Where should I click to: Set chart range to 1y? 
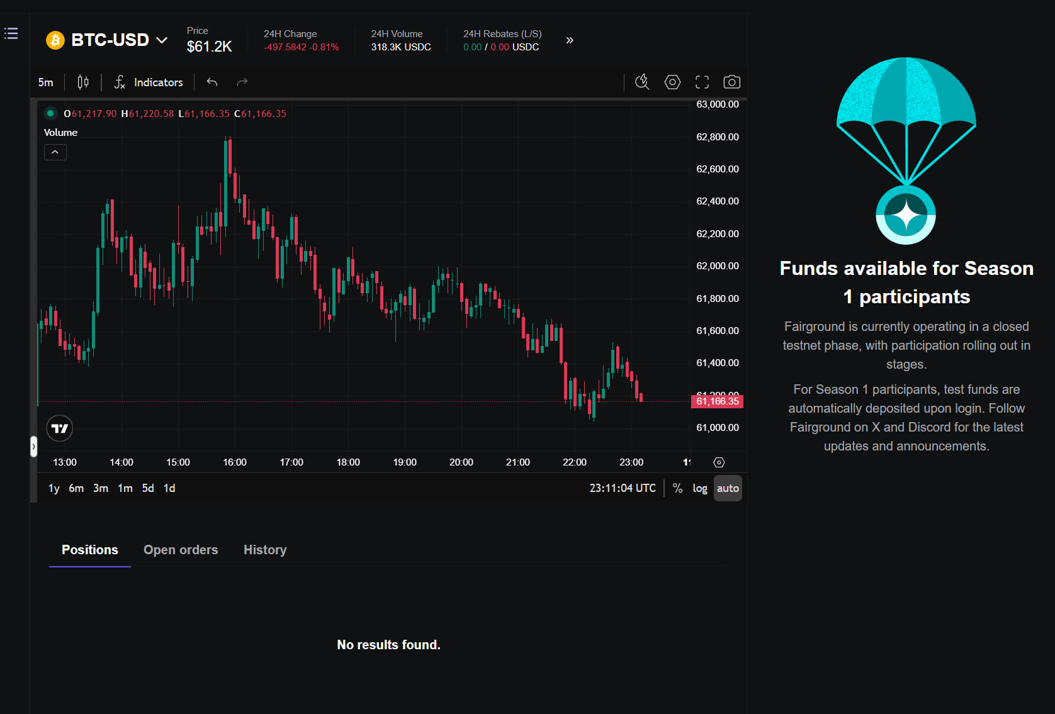pyautogui.click(x=54, y=488)
